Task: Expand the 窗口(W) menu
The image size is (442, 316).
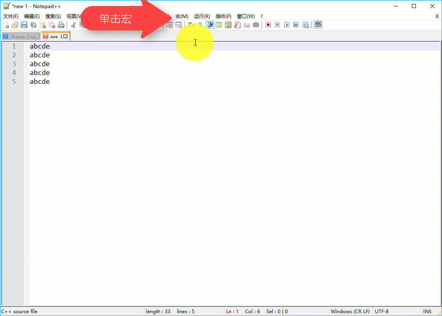Action: pyautogui.click(x=246, y=16)
